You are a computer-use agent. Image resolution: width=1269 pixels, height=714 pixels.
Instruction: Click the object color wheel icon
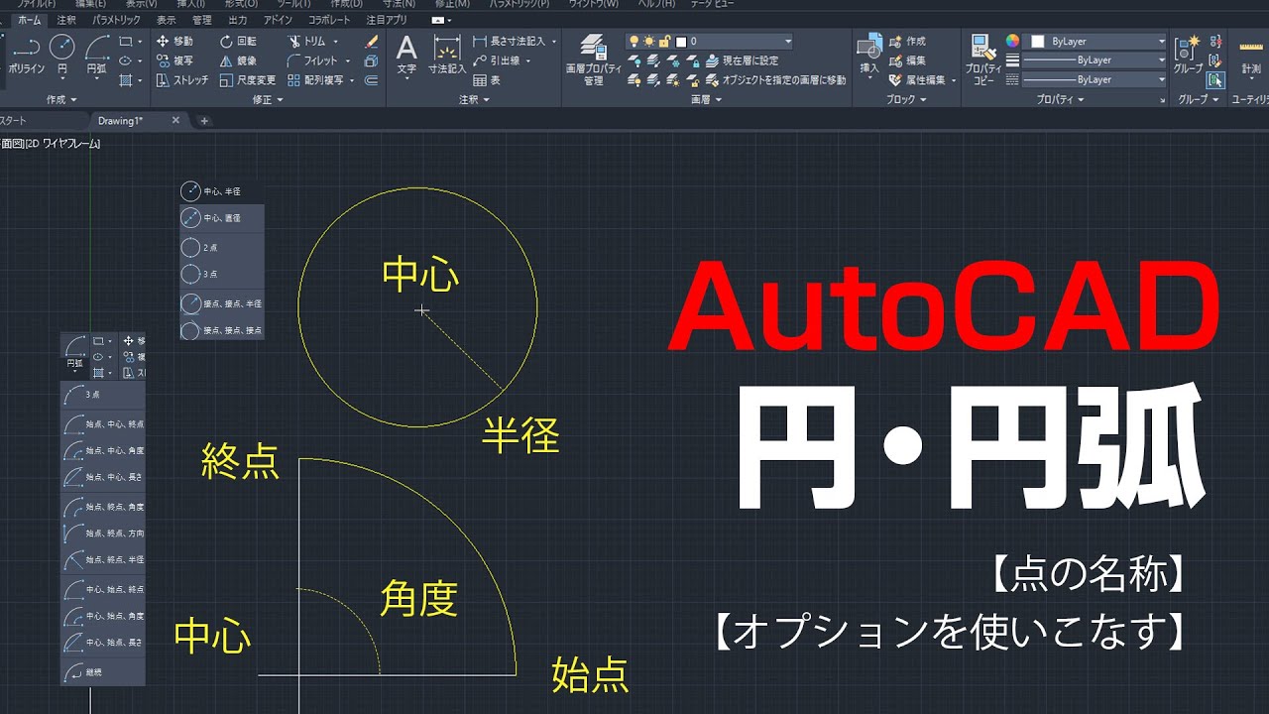tap(1012, 42)
